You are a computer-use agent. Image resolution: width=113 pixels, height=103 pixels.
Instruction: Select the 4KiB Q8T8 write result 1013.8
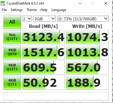click(x=87, y=52)
